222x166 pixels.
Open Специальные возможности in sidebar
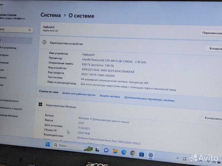(9, 101)
